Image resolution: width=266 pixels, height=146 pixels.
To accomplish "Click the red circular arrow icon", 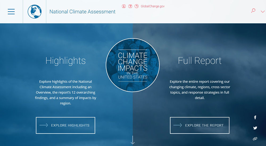I will coord(136,6).
